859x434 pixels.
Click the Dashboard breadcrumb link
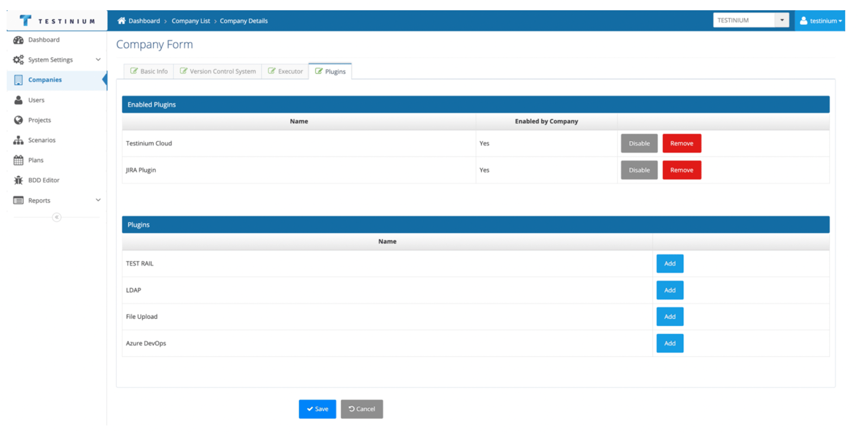coord(144,21)
